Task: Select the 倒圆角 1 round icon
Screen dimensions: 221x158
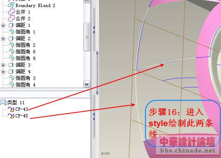Action: [11, 32]
